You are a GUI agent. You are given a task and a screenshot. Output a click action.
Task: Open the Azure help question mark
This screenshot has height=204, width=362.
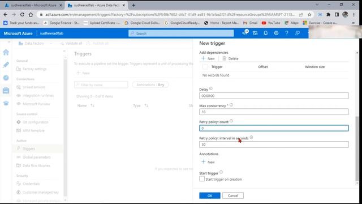coord(287,33)
